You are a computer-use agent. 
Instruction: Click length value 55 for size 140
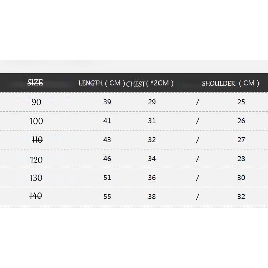107,197
